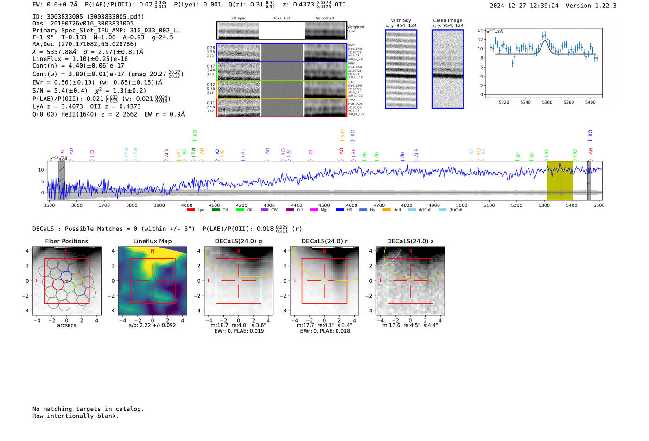Click the orange fiber circle in Fiber Positions
Screen dimensions: 649x441
click(x=77, y=280)
